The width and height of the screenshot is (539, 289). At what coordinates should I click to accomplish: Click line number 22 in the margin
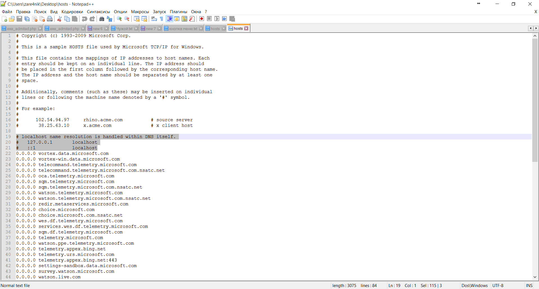pos(8,153)
